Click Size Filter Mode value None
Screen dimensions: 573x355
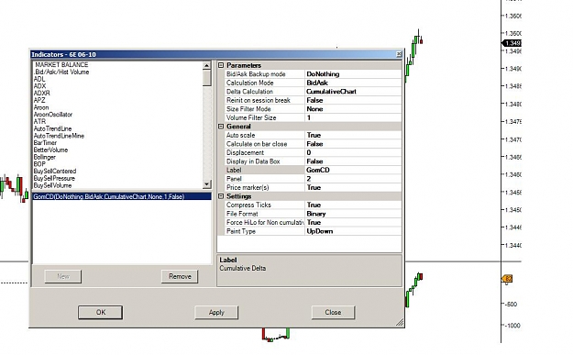pos(353,109)
